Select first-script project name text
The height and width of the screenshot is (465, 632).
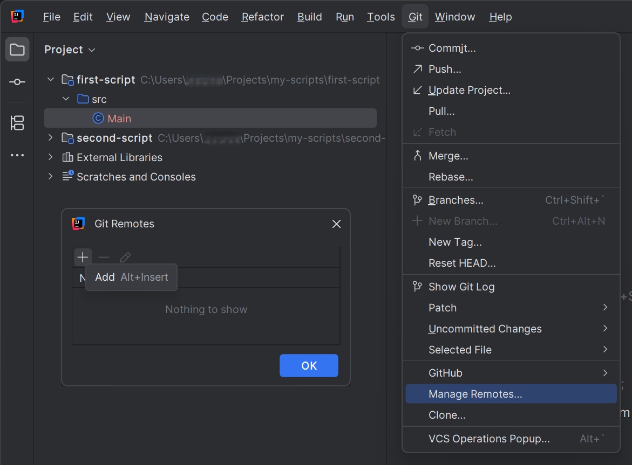tap(106, 80)
